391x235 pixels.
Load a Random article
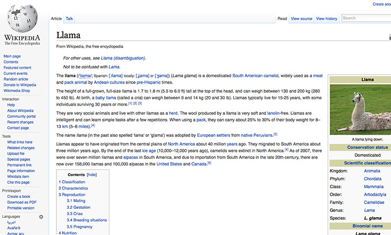coord(16,79)
